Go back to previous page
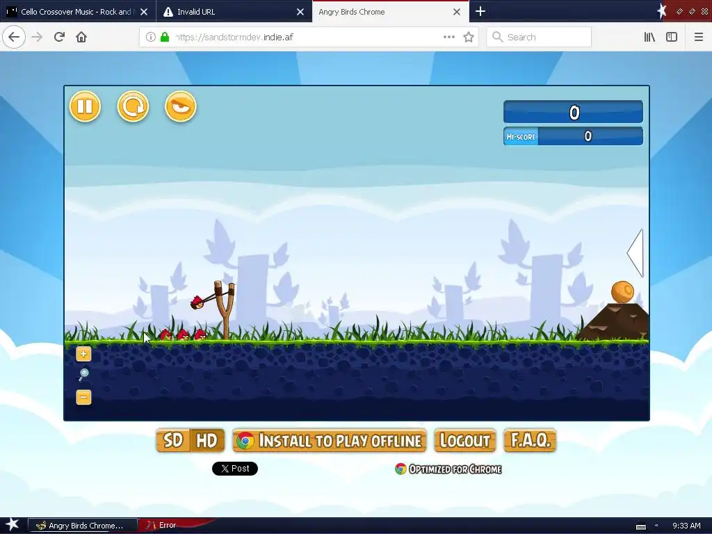 [14, 37]
